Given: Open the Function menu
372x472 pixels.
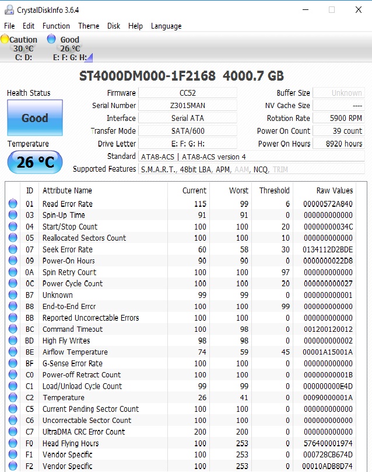Looking at the screenshot, I should pos(56,26).
